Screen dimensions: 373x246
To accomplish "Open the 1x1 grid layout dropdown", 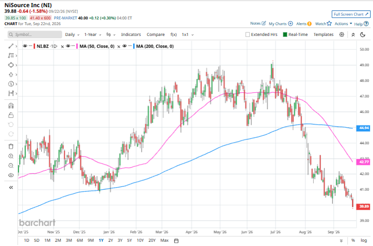I will [187, 35].
